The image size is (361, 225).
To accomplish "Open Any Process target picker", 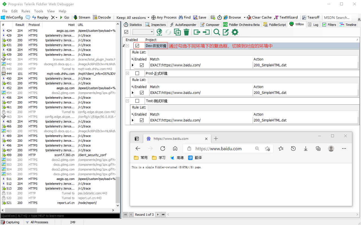I will click(164, 17).
